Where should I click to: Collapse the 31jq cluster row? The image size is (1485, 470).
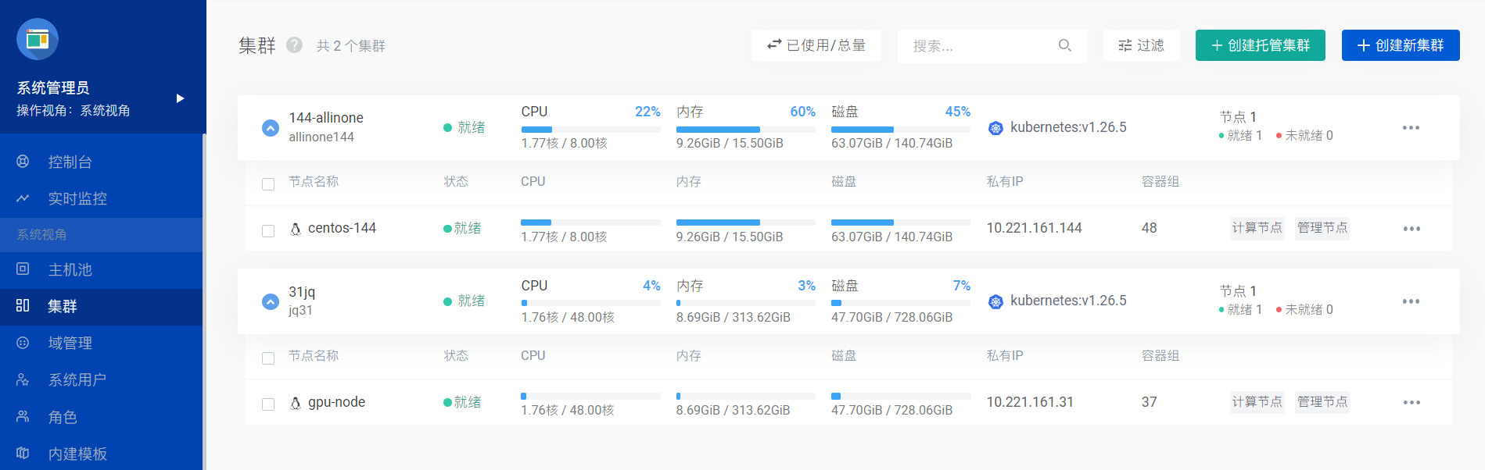click(271, 301)
